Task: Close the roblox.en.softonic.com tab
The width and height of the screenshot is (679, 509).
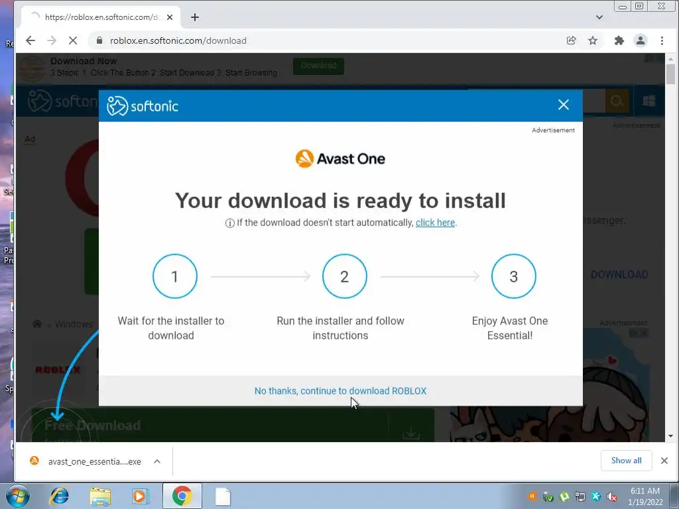Action: pos(170,17)
